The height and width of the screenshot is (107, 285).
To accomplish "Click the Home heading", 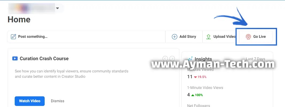I will click(19, 19).
